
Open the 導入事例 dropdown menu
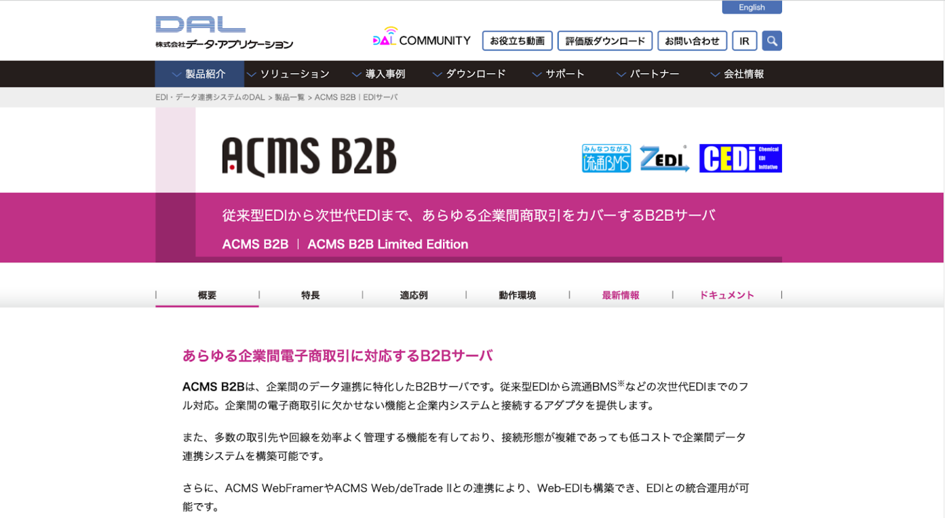[378, 74]
